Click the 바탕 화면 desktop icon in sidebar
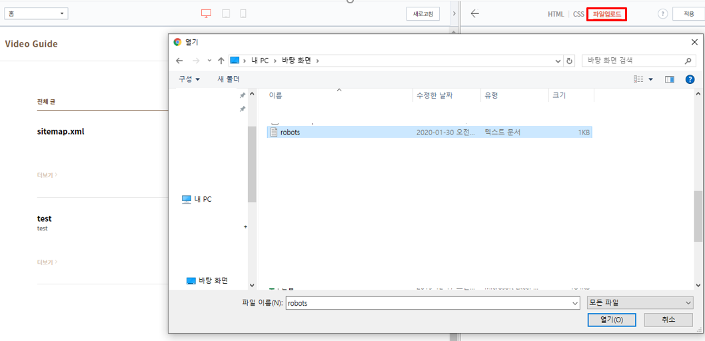 point(191,281)
